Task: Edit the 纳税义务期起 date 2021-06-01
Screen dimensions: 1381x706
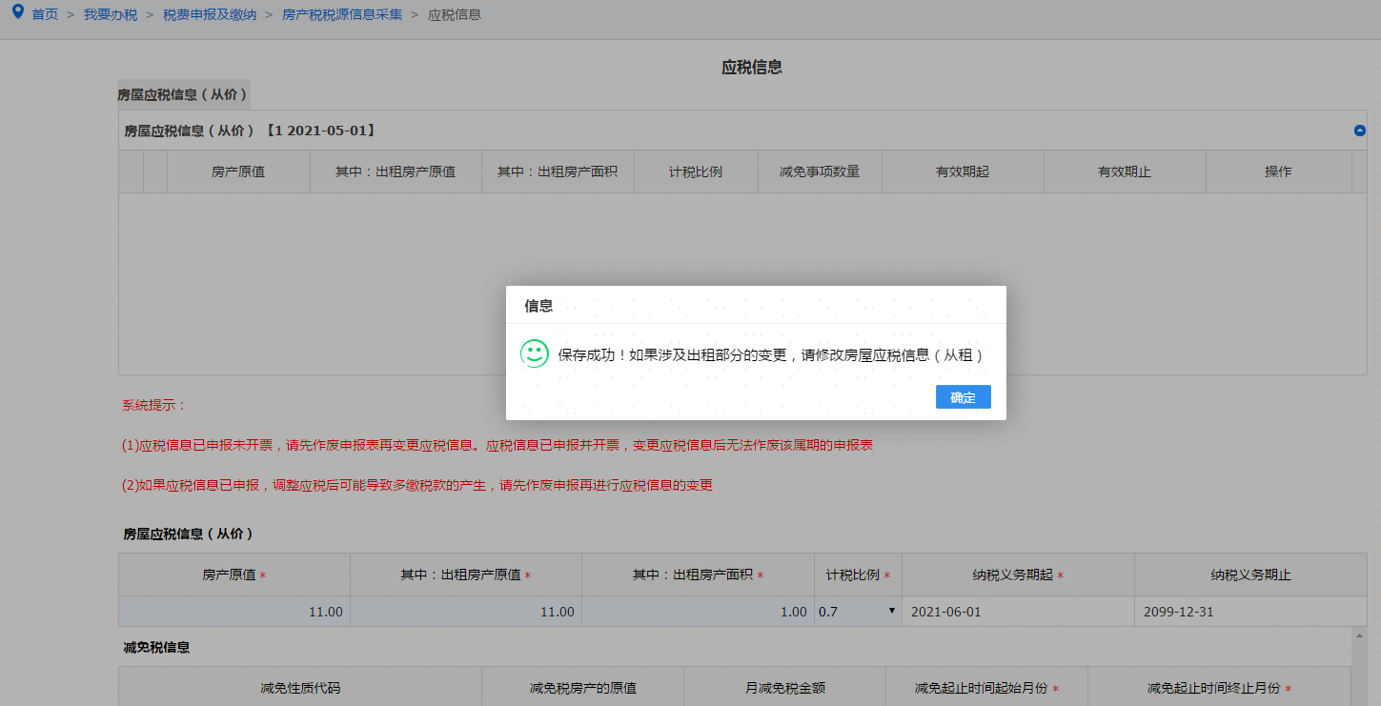Action: click(1017, 612)
